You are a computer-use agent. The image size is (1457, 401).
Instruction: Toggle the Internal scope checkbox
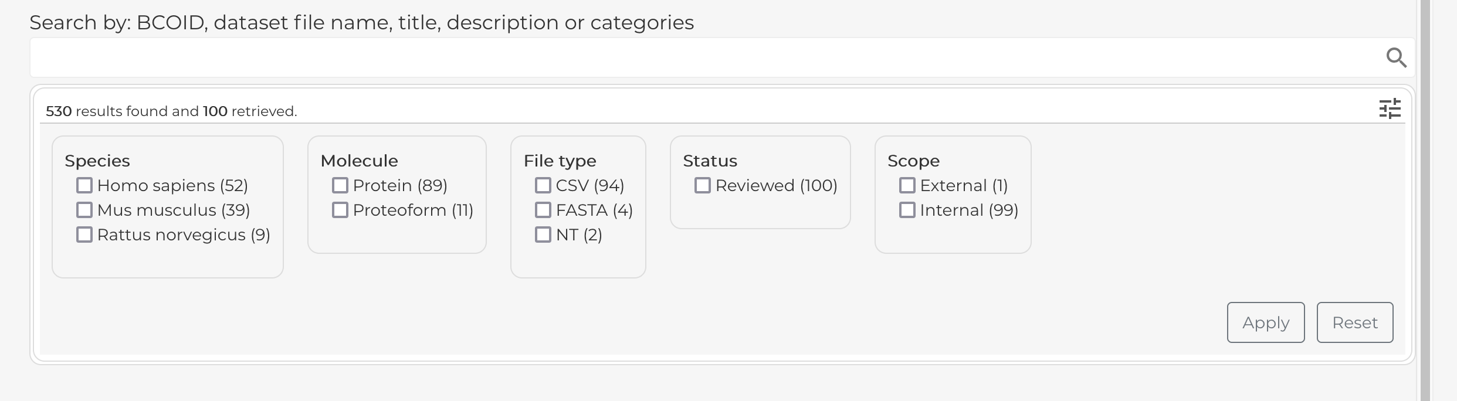point(907,209)
